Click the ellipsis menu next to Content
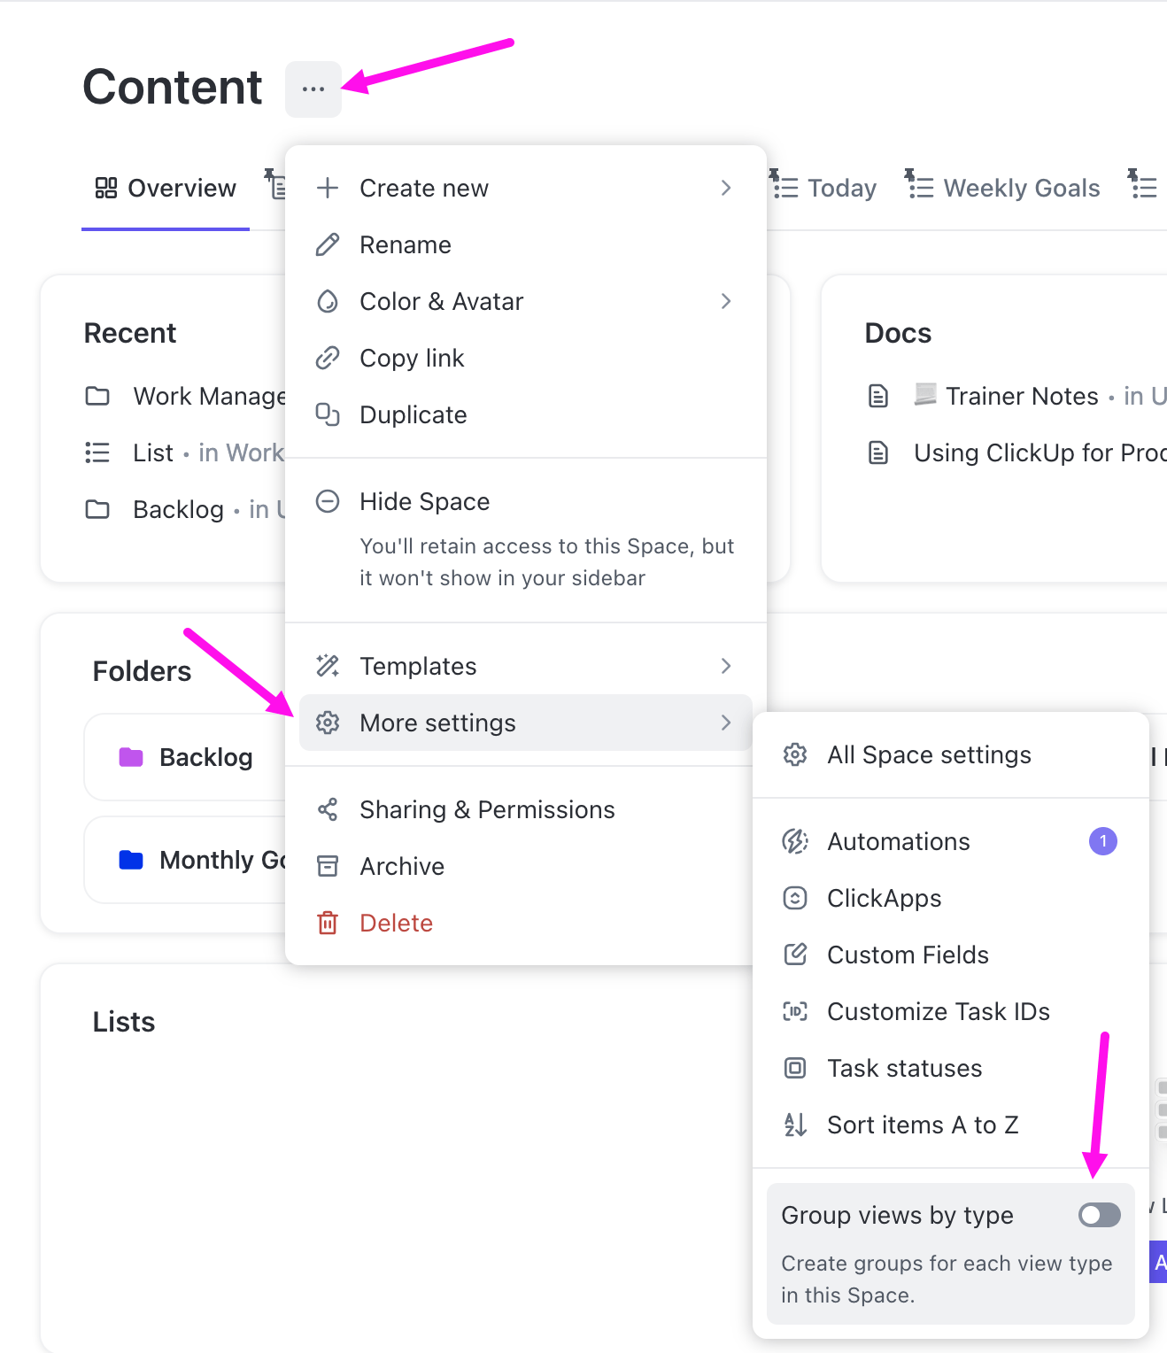This screenshot has height=1353, width=1167. 313,89
